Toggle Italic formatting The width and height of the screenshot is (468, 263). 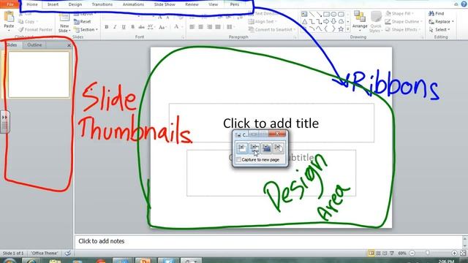point(115,27)
